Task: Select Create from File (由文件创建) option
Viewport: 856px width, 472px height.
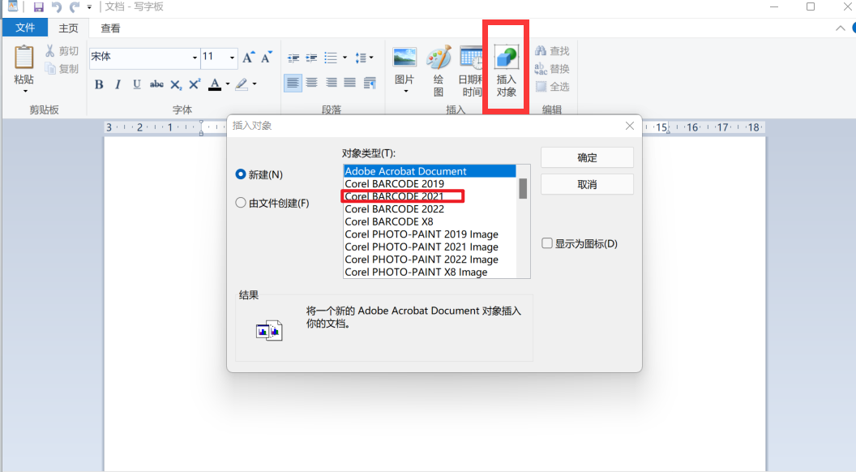Action: (x=241, y=203)
